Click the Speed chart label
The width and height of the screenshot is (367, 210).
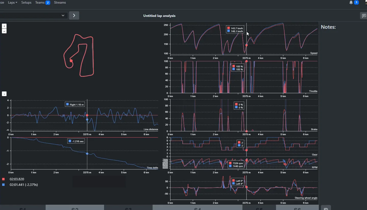pos(314,53)
